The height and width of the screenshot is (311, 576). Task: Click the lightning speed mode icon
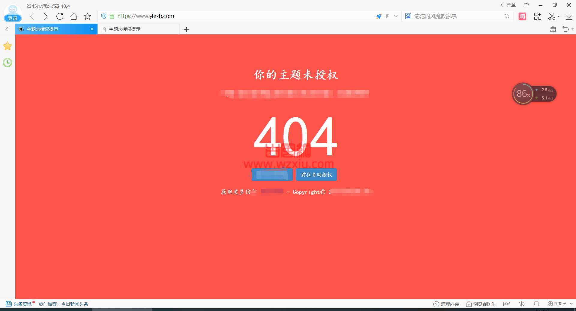387,16
